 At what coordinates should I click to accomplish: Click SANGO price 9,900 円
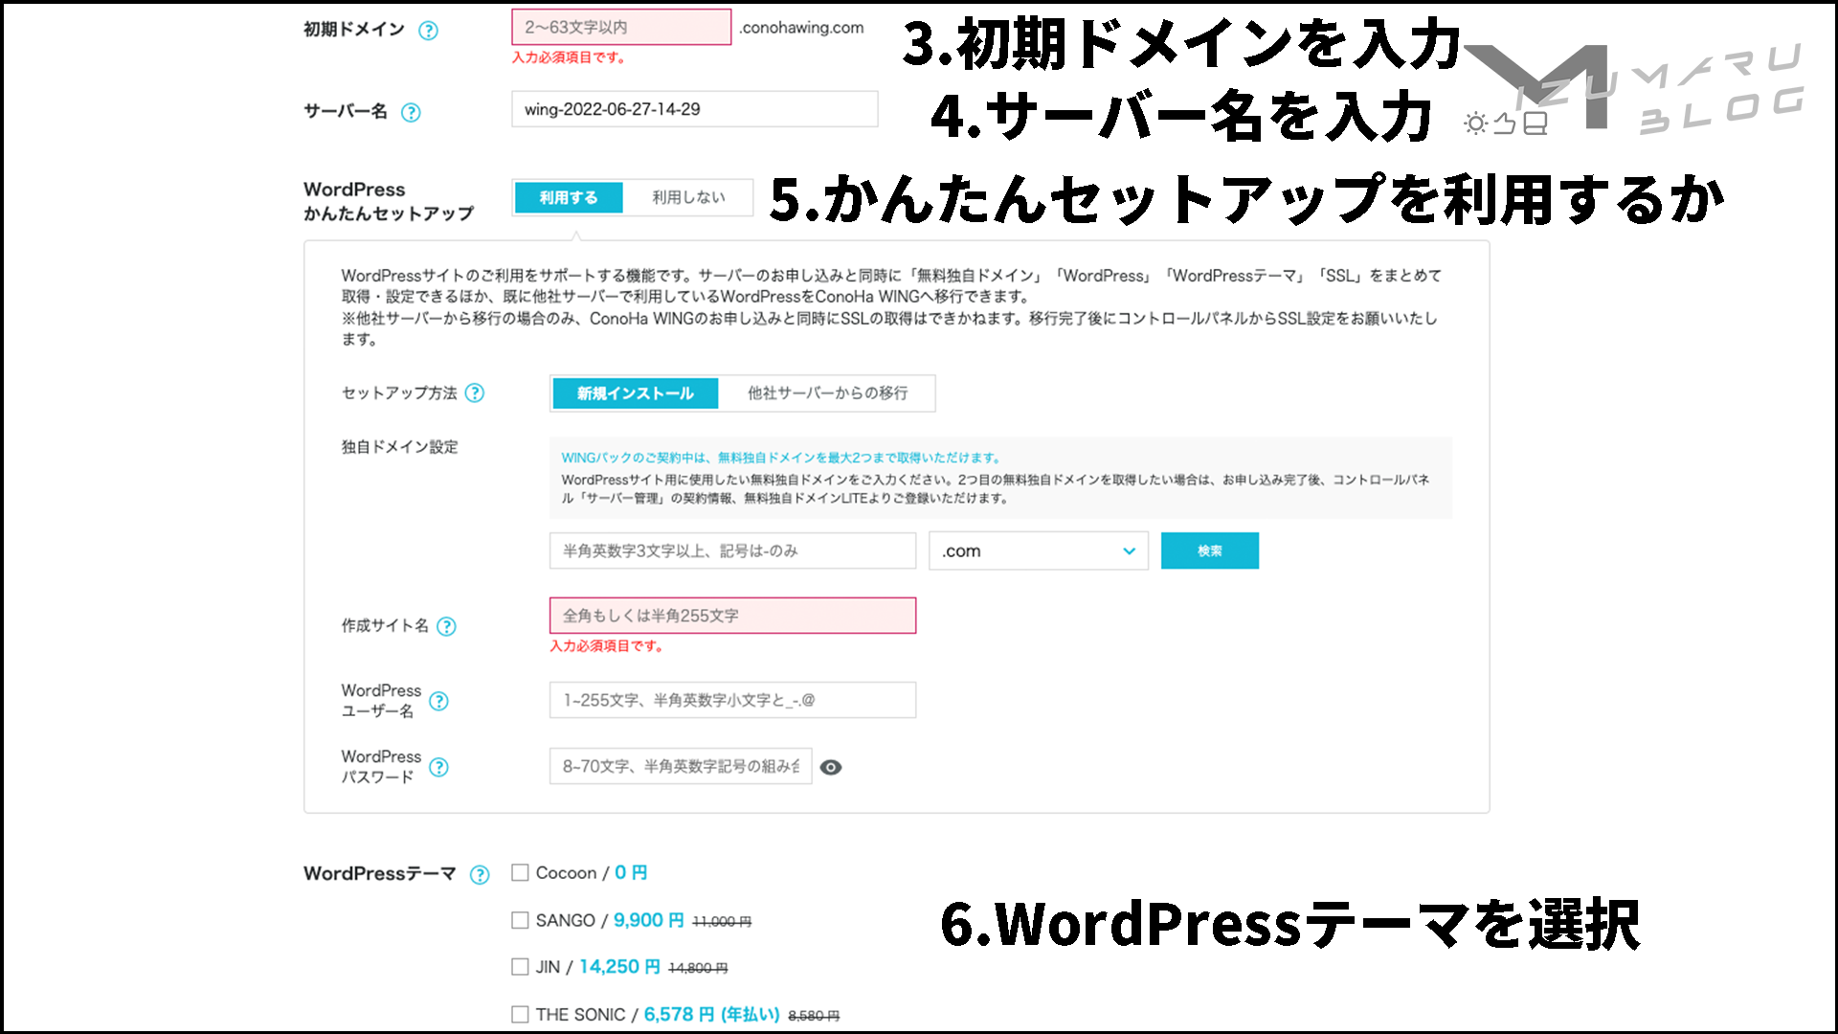[648, 920]
